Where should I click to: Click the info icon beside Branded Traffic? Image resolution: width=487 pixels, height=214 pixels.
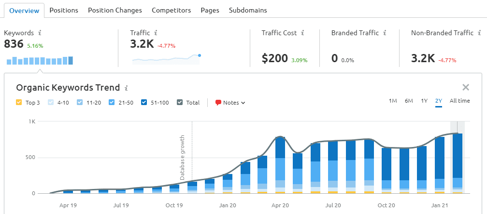coord(385,33)
